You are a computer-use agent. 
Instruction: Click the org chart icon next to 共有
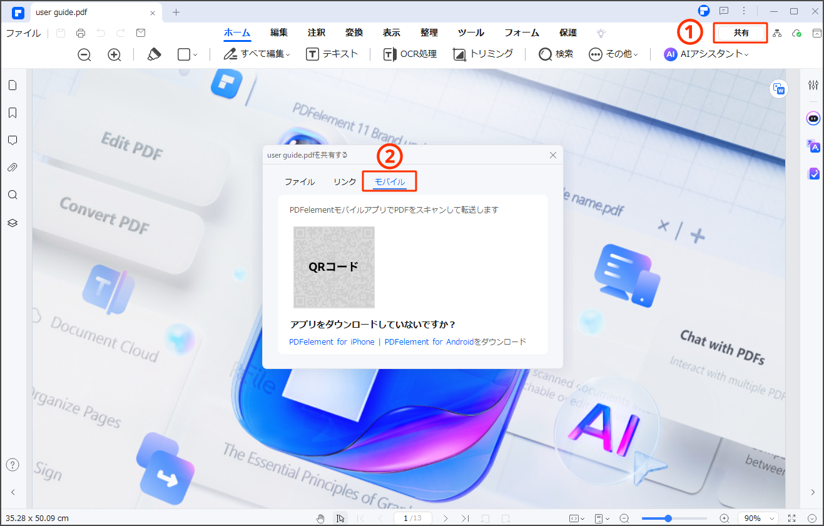coord(777,33)
